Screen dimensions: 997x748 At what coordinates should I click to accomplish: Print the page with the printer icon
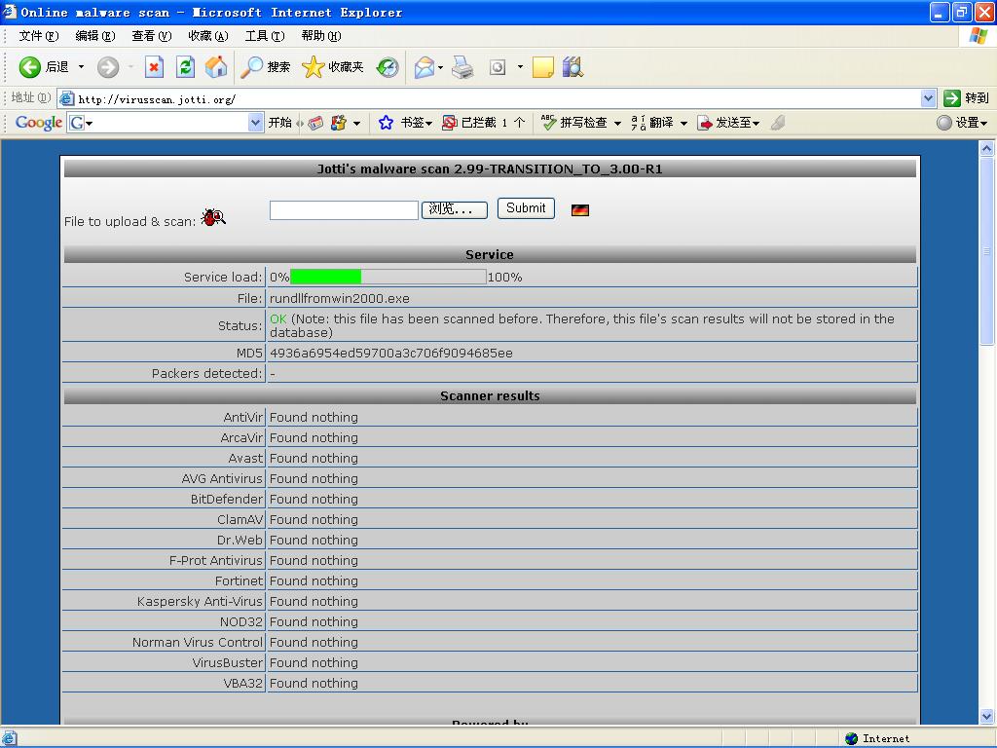coord(462,67)
